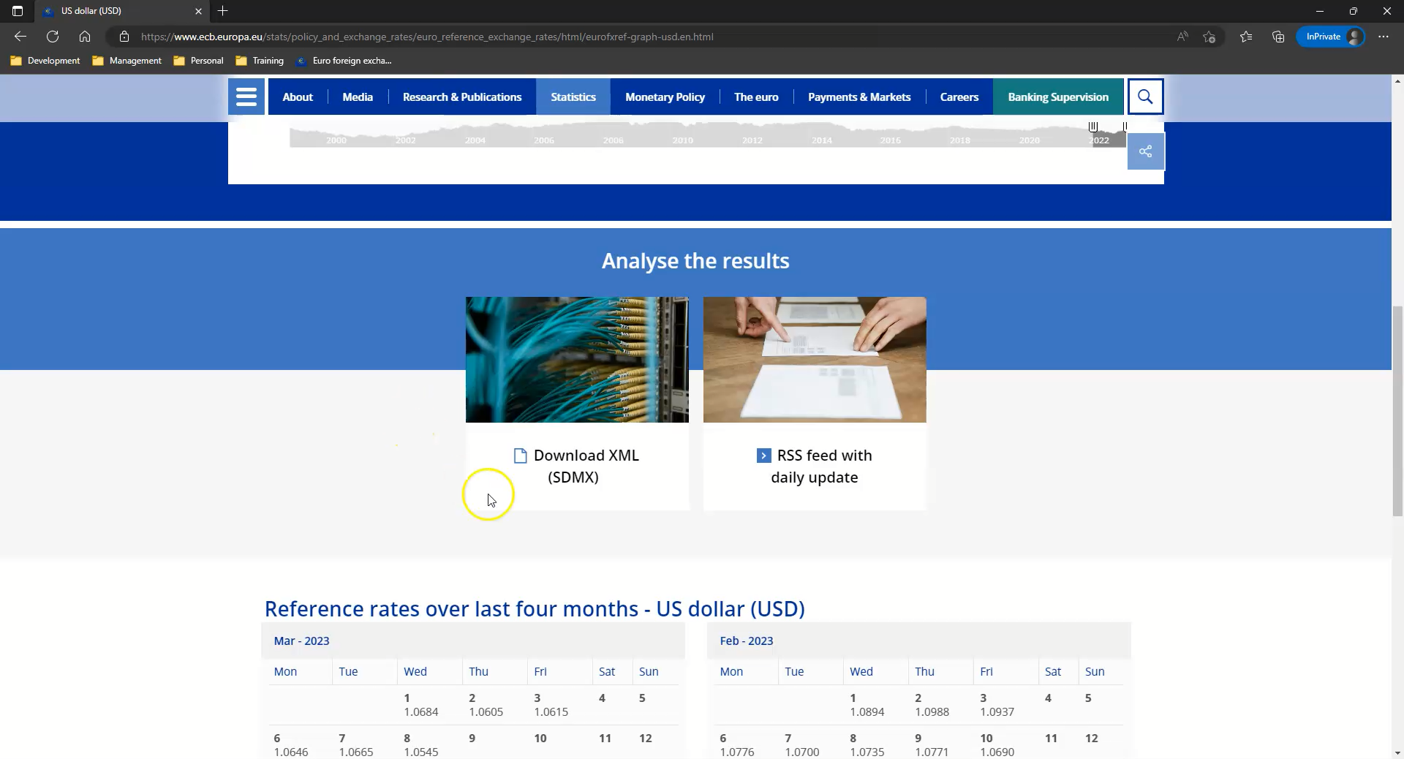Open the site search magnifier

click(1145, 97)
